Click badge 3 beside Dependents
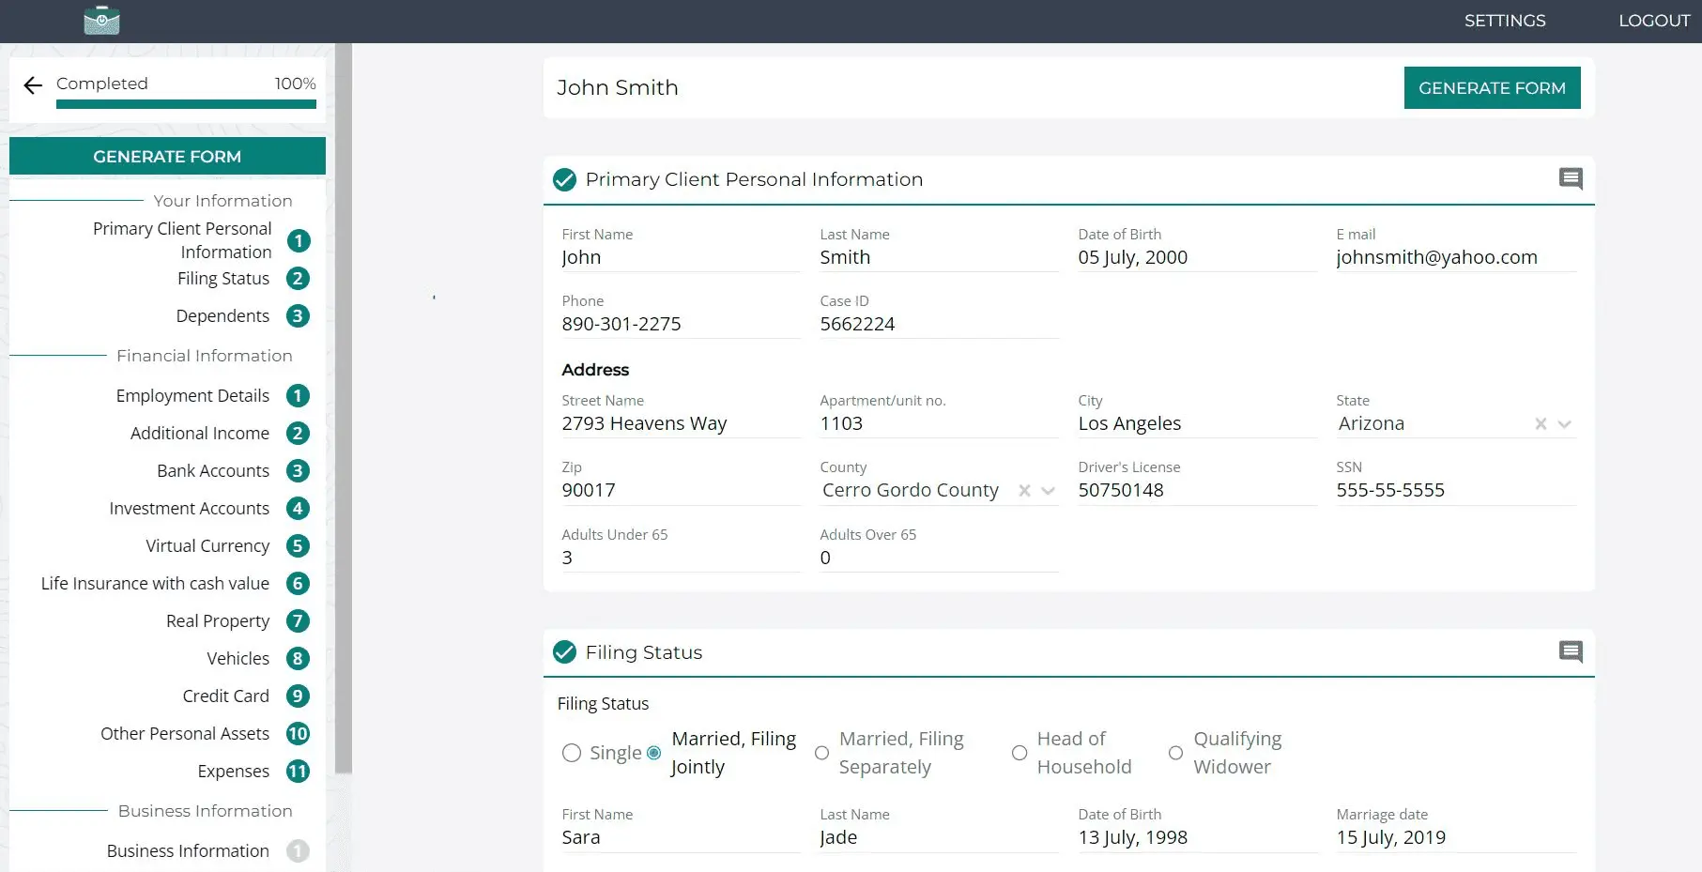This screenshot has height=872, width=1702. (x=298, y=316)
